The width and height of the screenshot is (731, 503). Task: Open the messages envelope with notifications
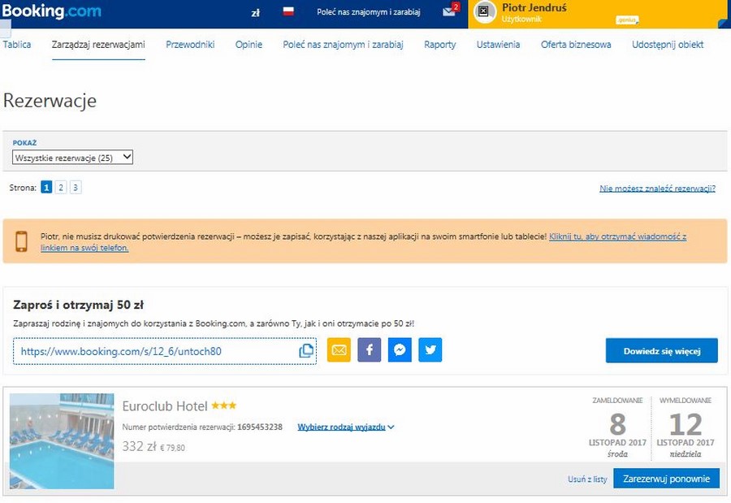click(x=450, y=11)
